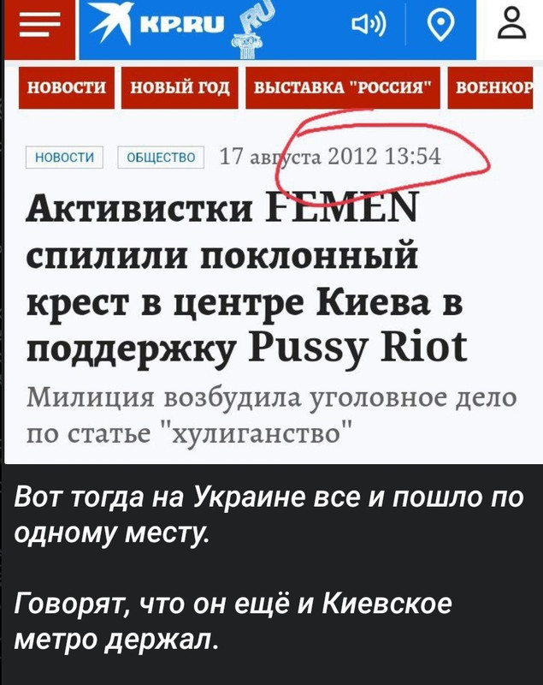Click the KP.RU swallow logo
Screen dimensions: 543x685
tap(111, 23)
